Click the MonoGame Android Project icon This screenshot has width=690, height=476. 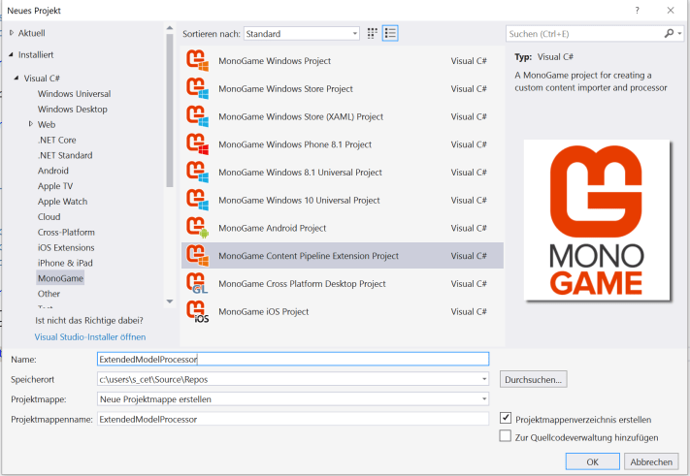(x=197, y=228)
